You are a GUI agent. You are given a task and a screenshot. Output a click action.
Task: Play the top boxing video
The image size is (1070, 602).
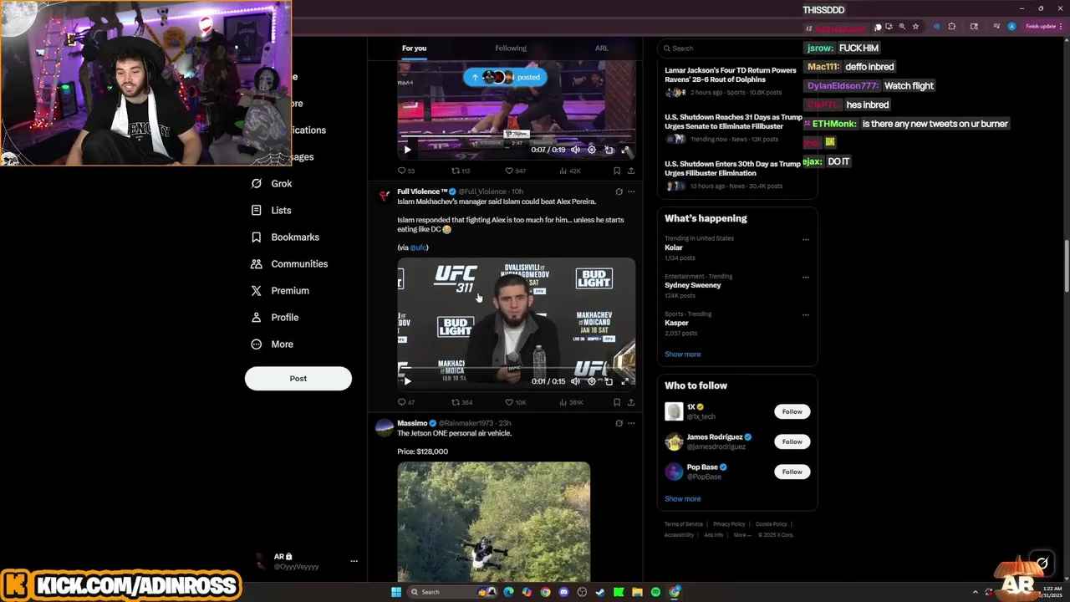click(x=407, y=150)
